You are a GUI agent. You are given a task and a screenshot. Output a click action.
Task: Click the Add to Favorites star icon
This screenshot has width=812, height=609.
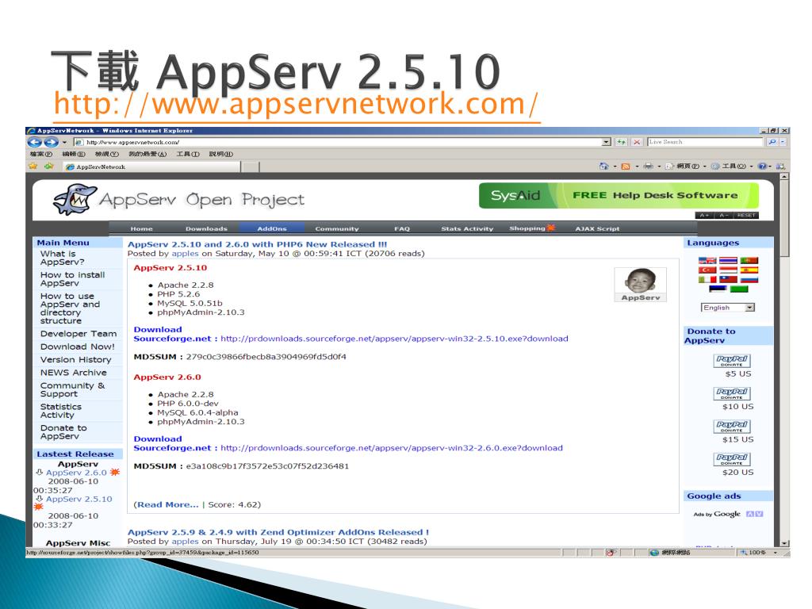[49, 167]
